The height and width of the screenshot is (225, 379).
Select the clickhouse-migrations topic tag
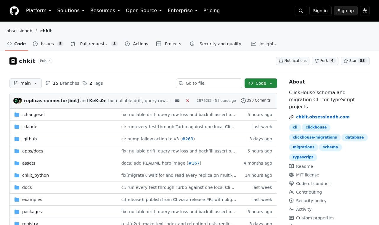tap(315, 137)
